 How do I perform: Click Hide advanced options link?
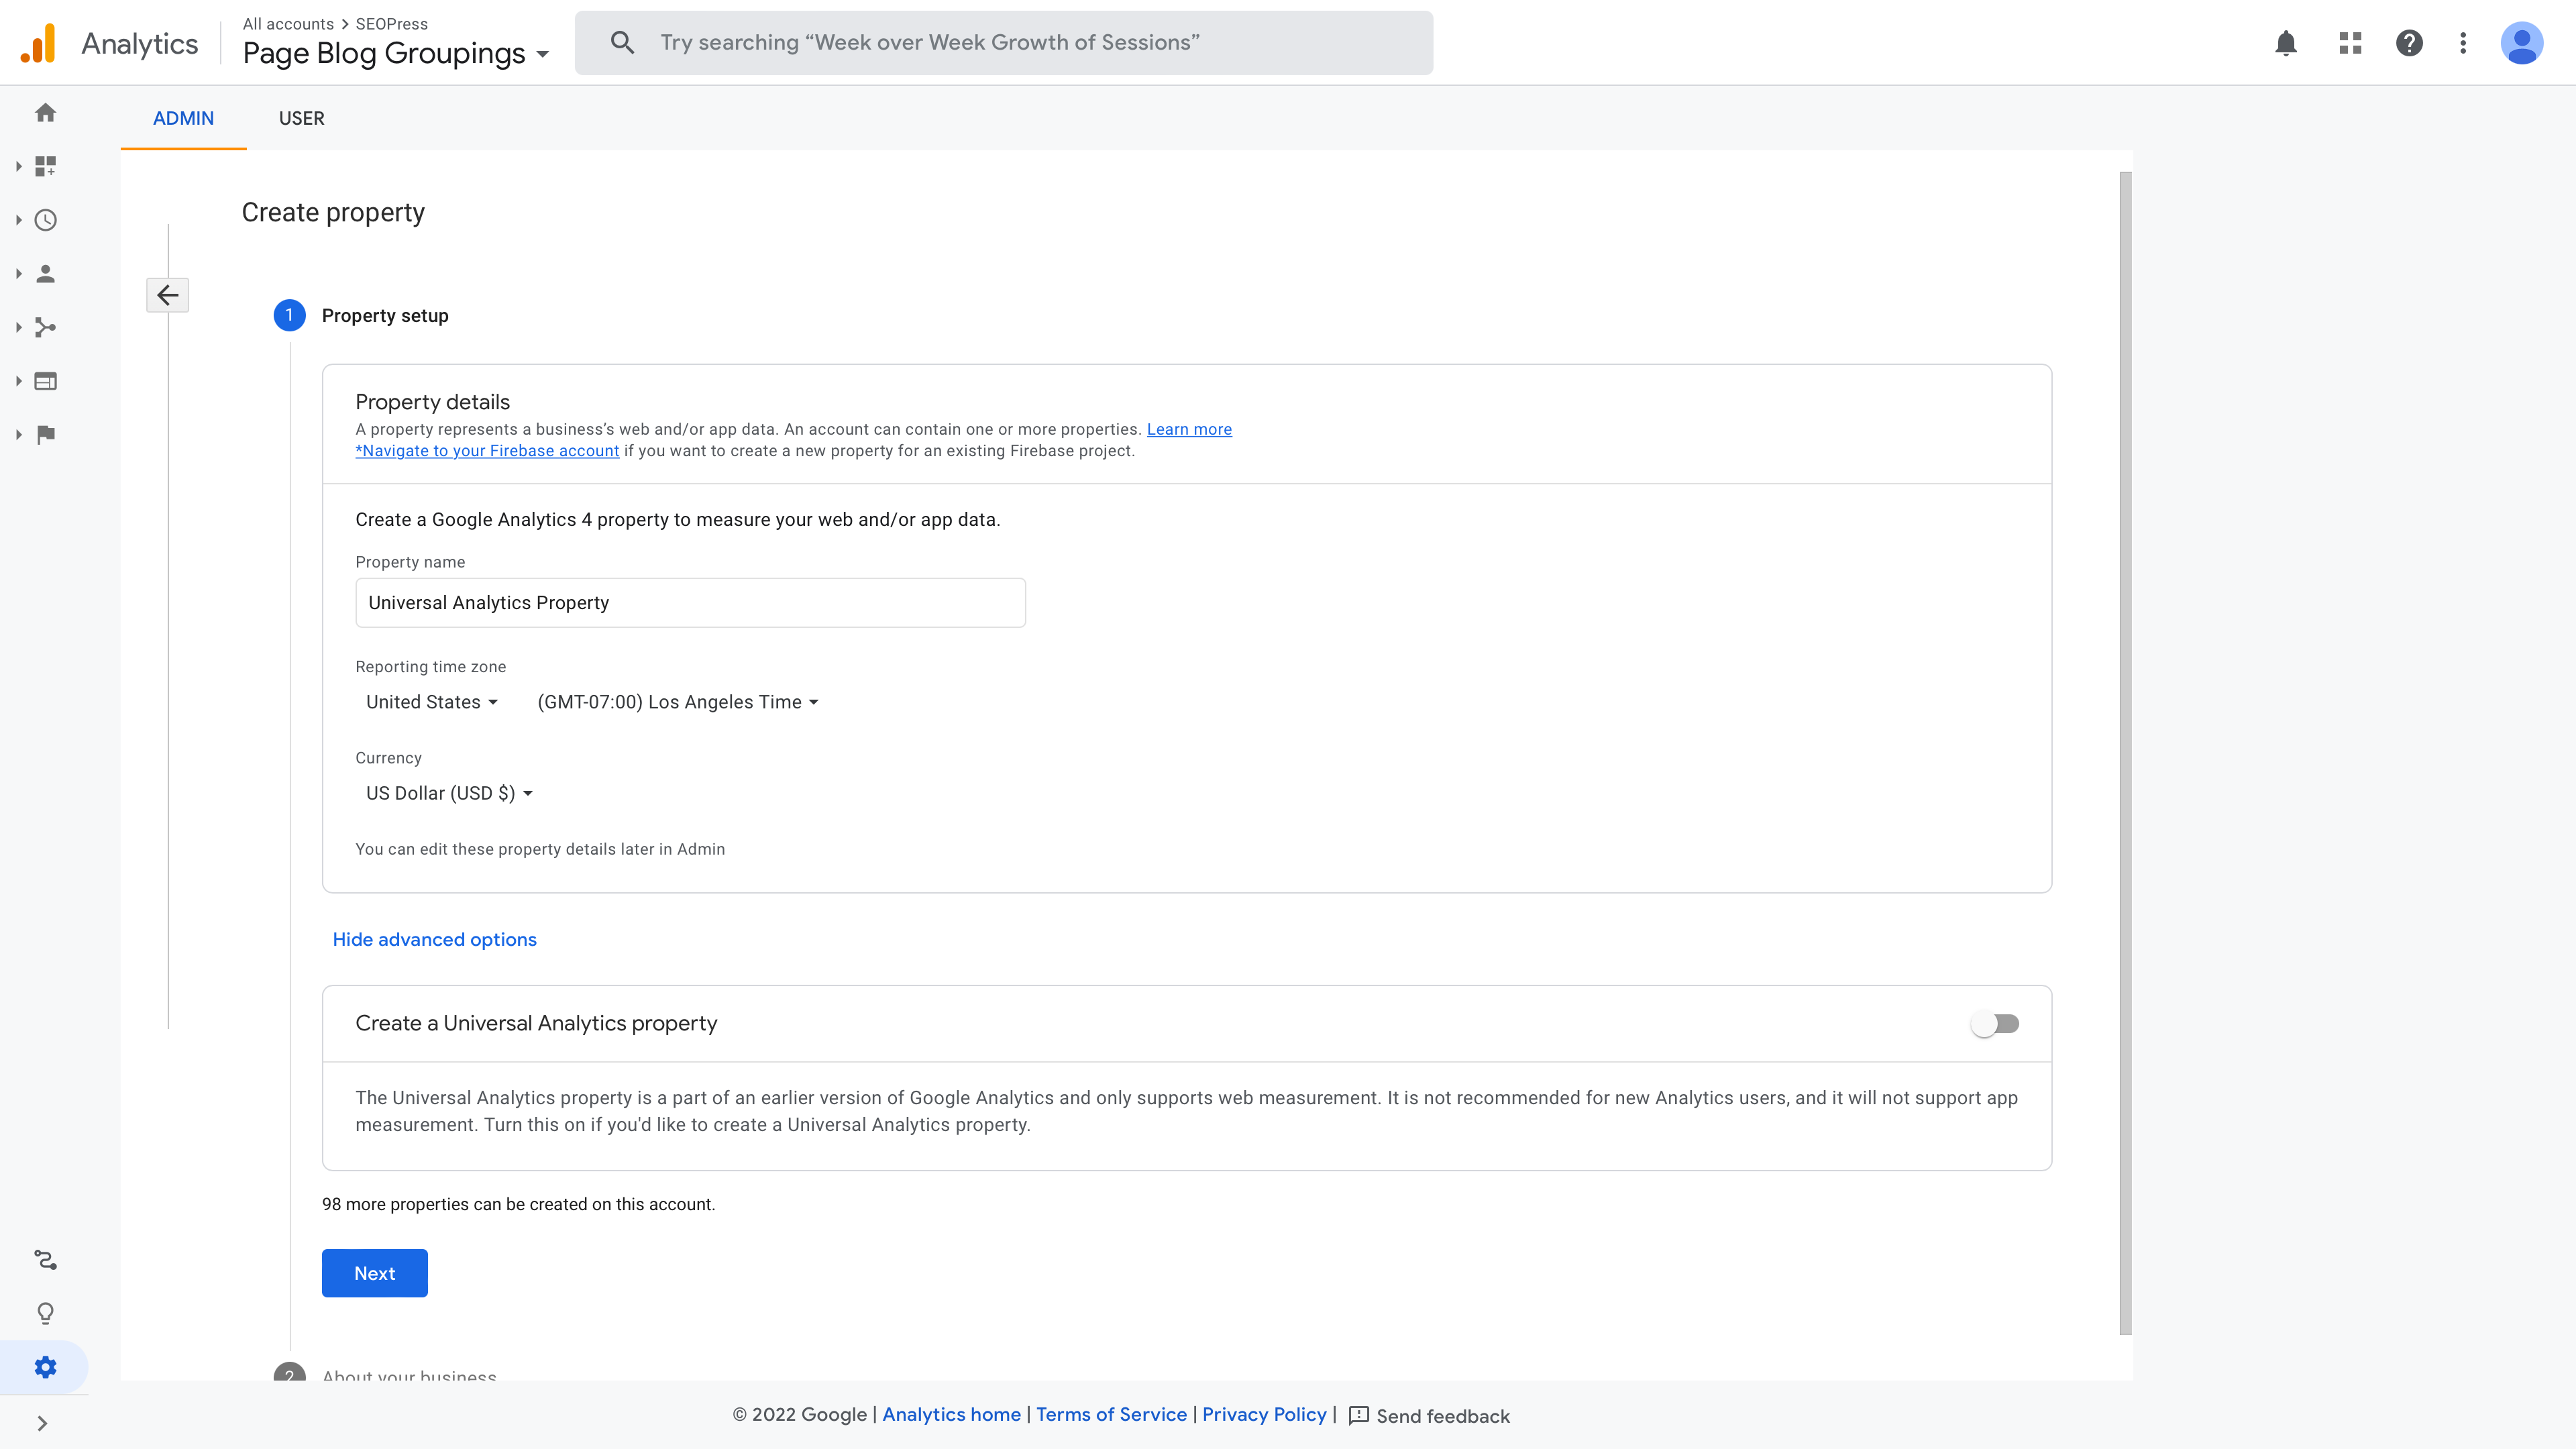pos(434,940)
